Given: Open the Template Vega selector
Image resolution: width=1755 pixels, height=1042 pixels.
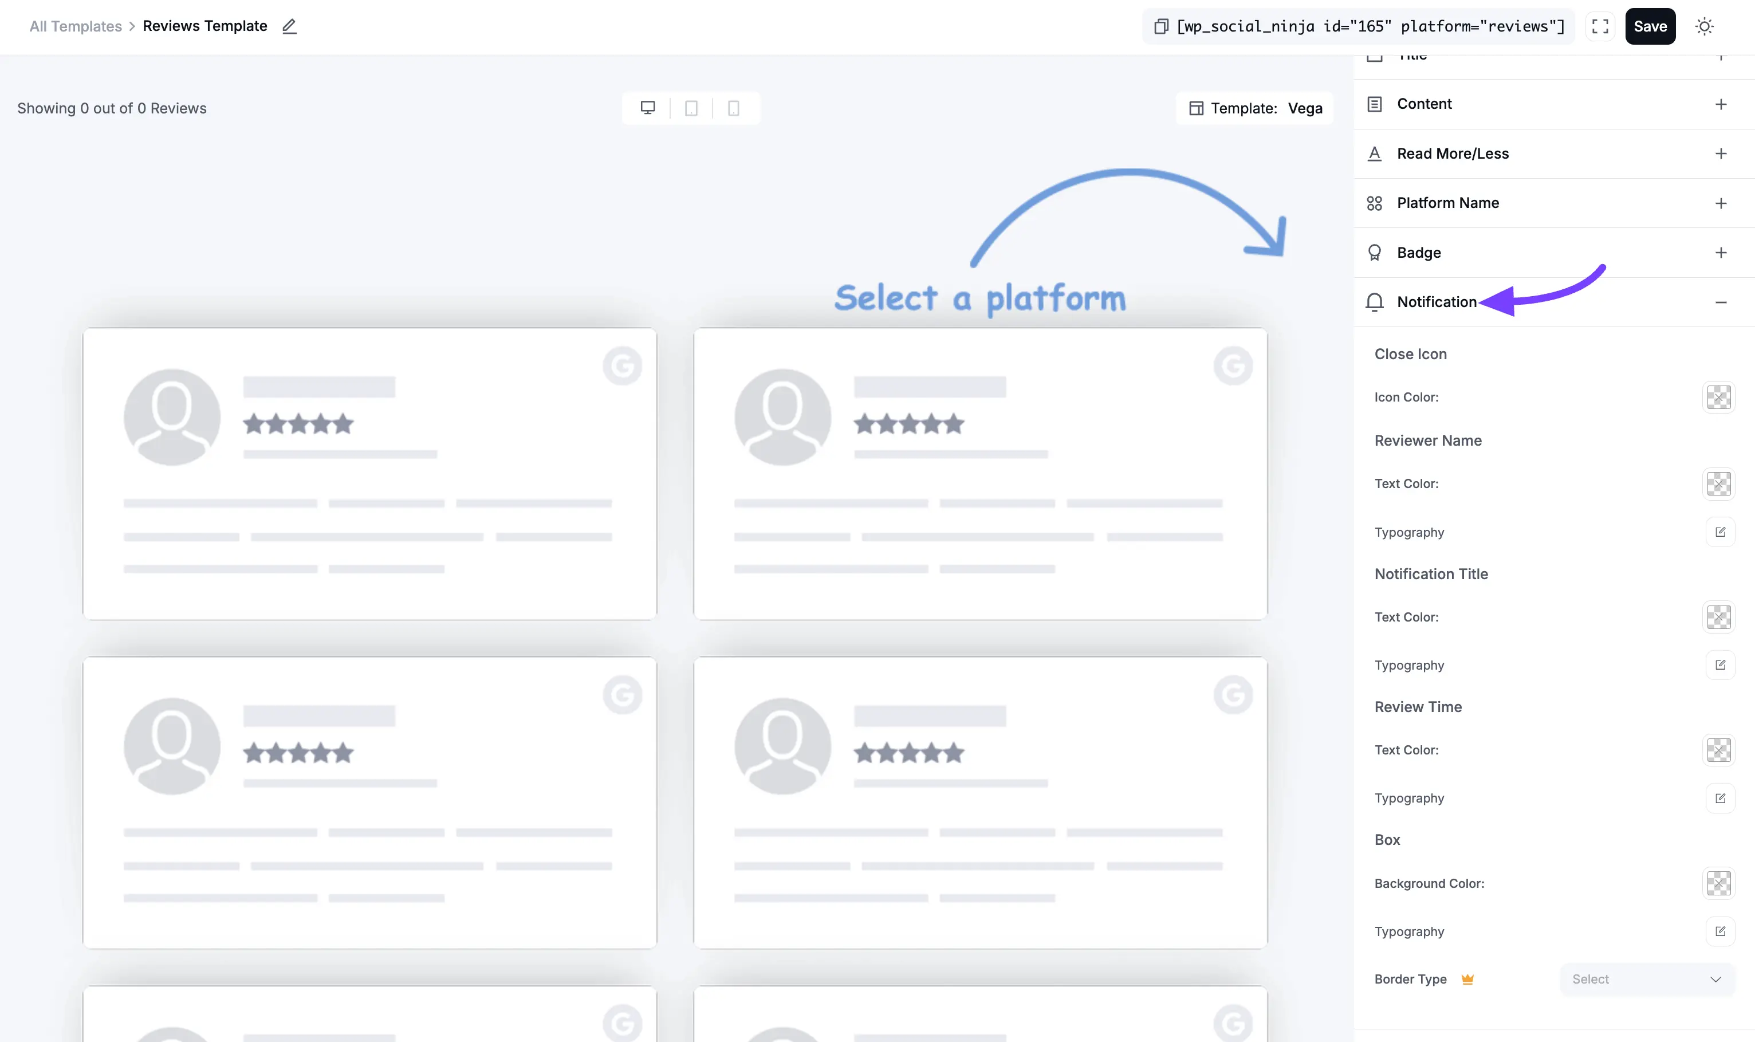Looking at the screenshot, I should 1254,108.
